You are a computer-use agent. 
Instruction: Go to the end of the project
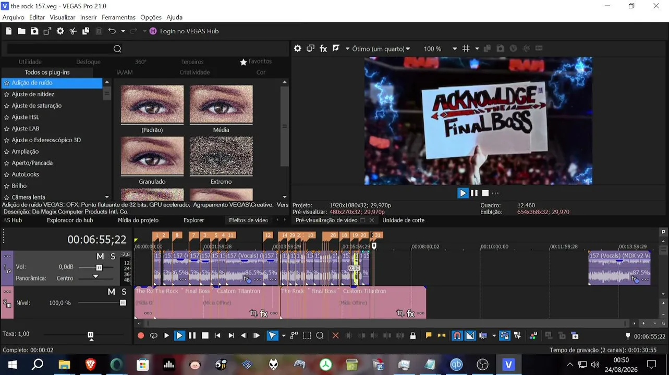[231, 336]
